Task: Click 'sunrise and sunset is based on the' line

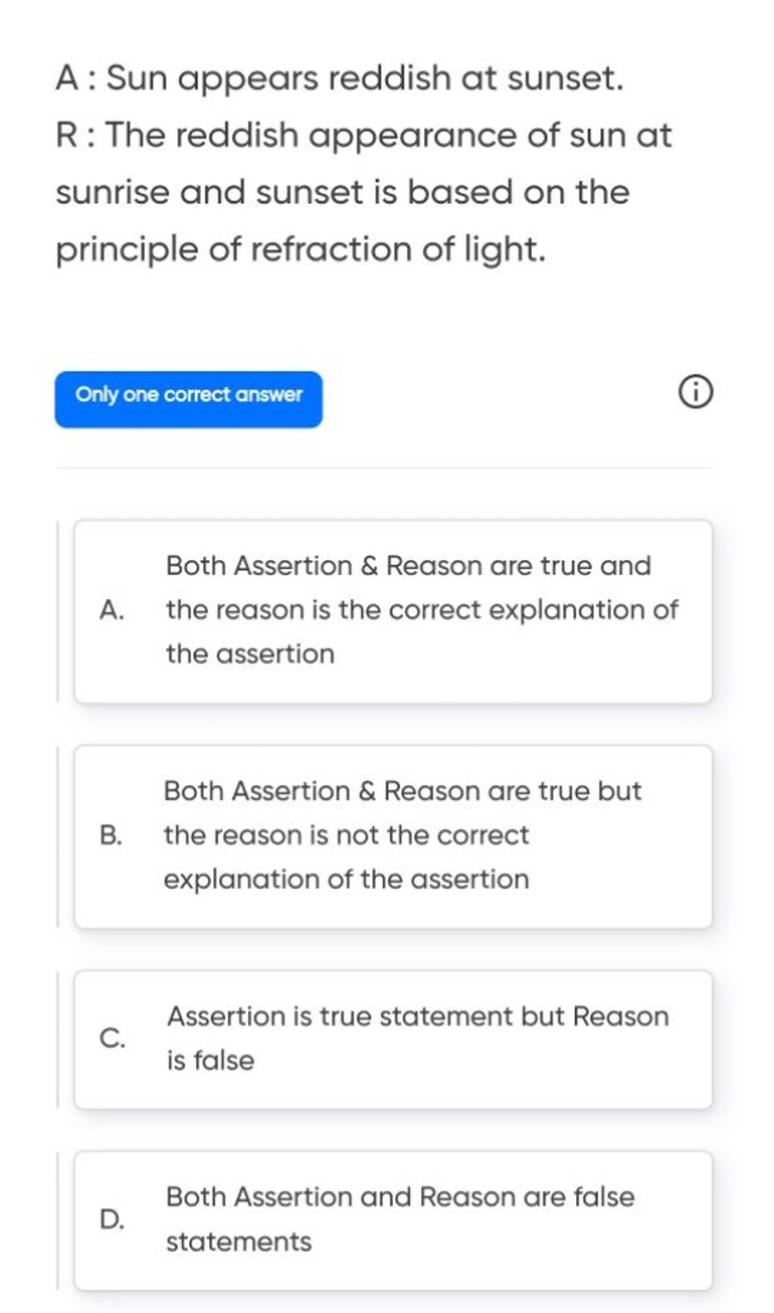Action: (x=342, y=192)
